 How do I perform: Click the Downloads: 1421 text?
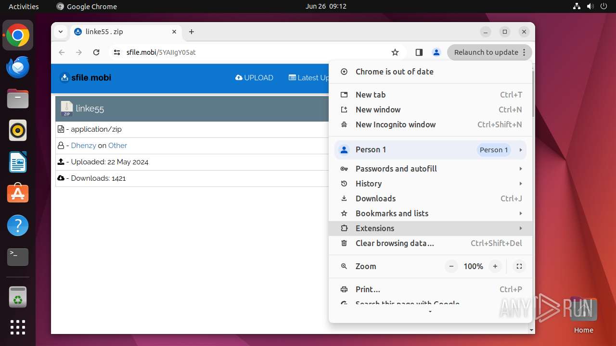98,178
